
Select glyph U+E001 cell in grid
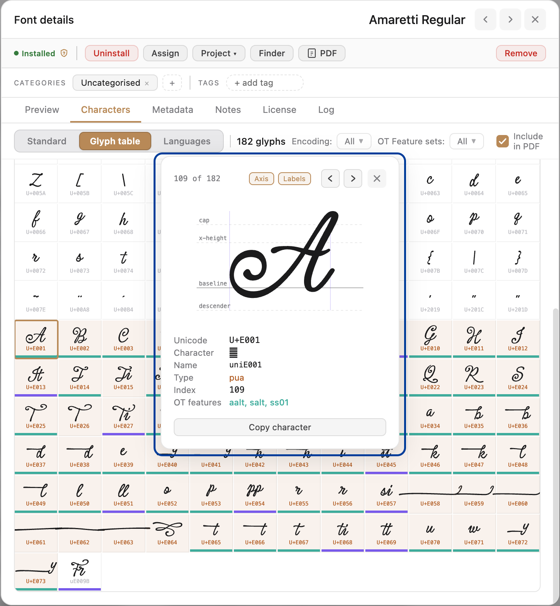(36, 339)
